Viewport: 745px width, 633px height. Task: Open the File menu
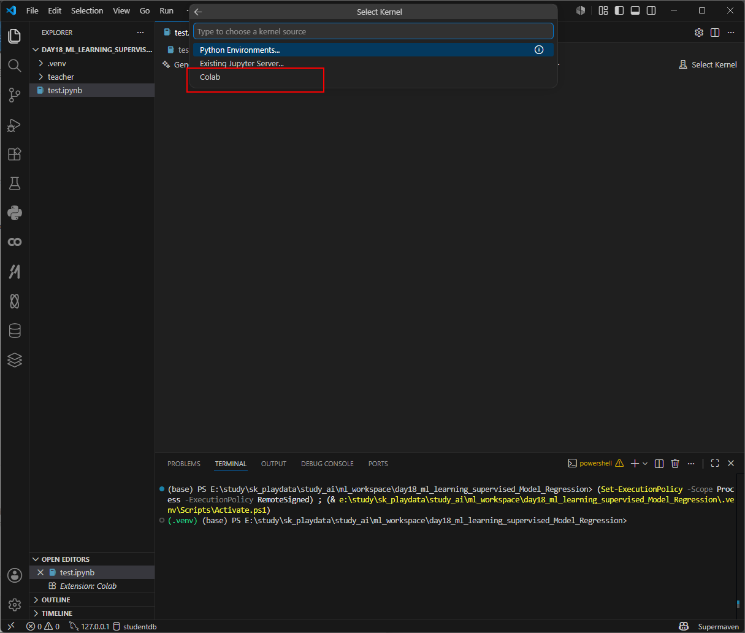[x=32, y=10]
